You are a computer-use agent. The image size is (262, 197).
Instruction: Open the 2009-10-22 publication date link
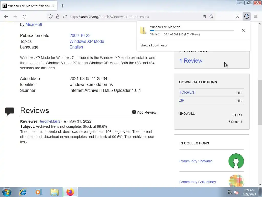tap(80, 35)
